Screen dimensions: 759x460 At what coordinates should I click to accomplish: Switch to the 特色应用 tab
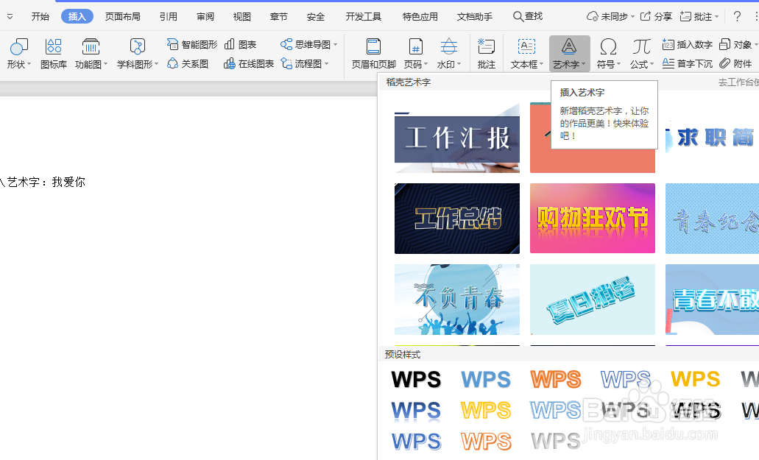tap(420, 16)
